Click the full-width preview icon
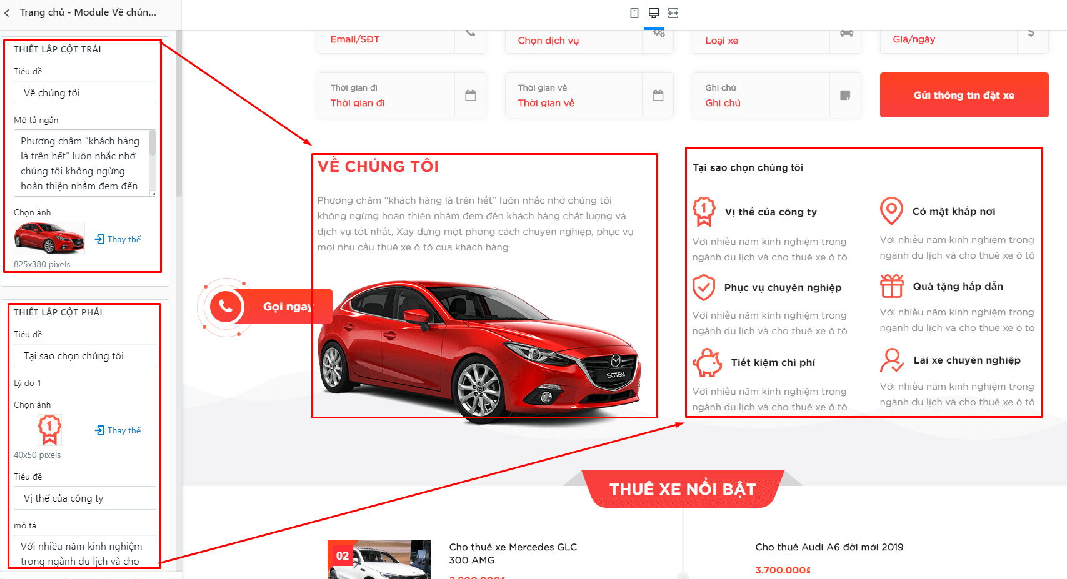 coord(673,13)
